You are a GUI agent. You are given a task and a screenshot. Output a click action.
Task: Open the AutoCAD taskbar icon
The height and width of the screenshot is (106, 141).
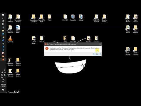pyautogui.click(x=3, y=53)
